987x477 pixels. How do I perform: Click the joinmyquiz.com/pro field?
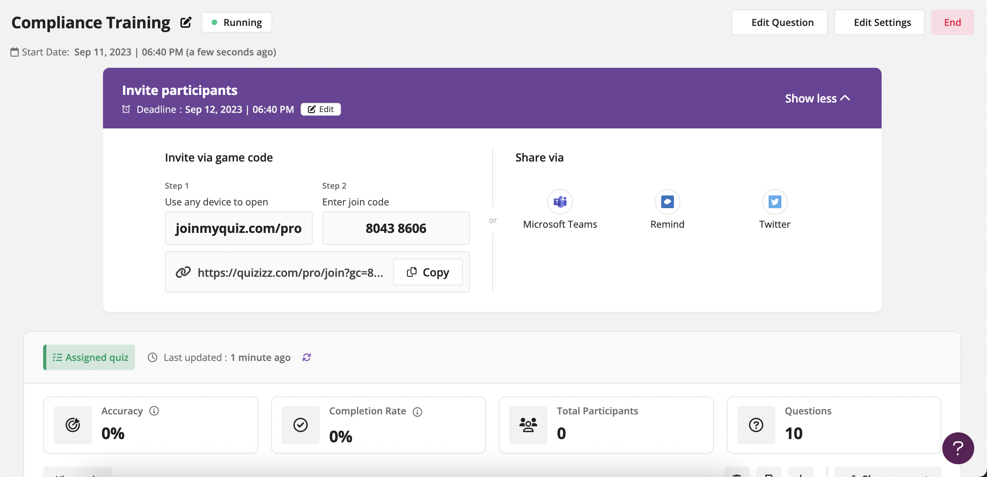coord(238,228)
